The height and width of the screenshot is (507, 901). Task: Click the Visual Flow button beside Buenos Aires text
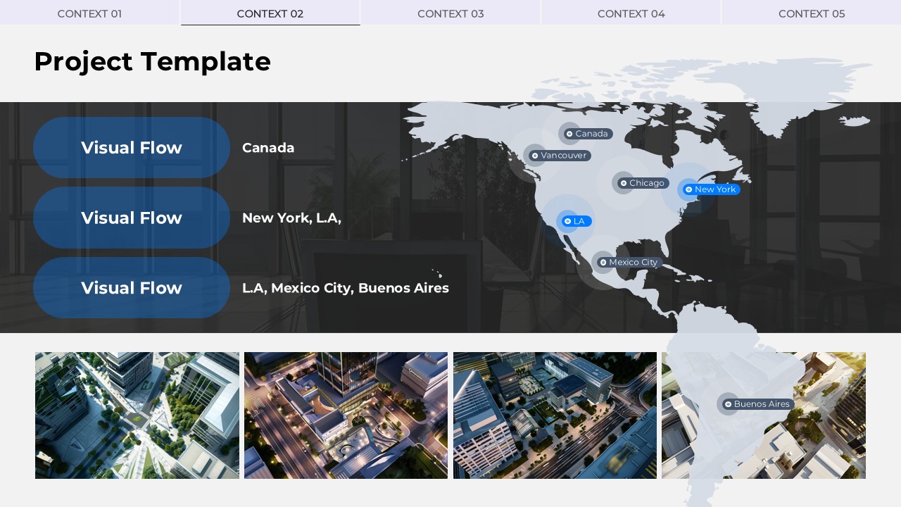click(132, 288)
